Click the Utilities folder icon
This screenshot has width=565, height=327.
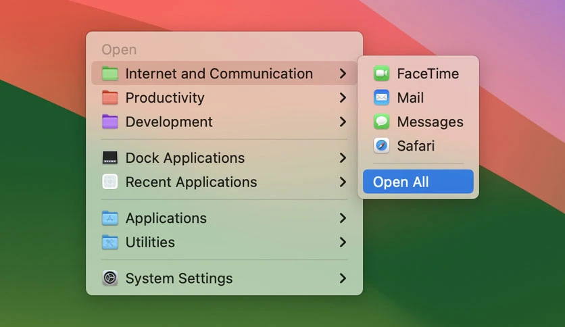110,242
